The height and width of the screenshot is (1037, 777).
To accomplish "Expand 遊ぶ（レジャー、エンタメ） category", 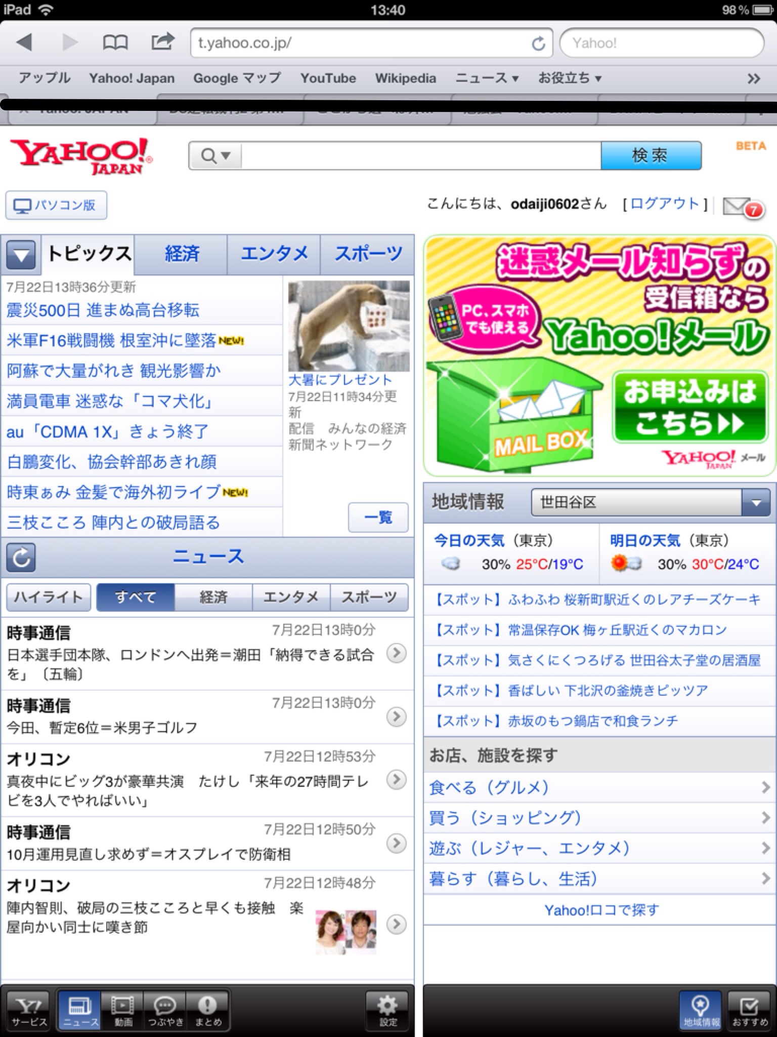I will tap(600, 848).
